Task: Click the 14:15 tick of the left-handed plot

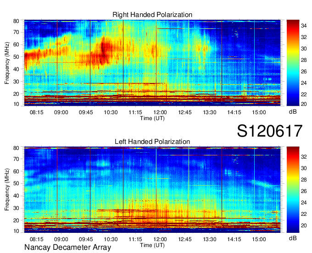Action: (x=234, y=239)
